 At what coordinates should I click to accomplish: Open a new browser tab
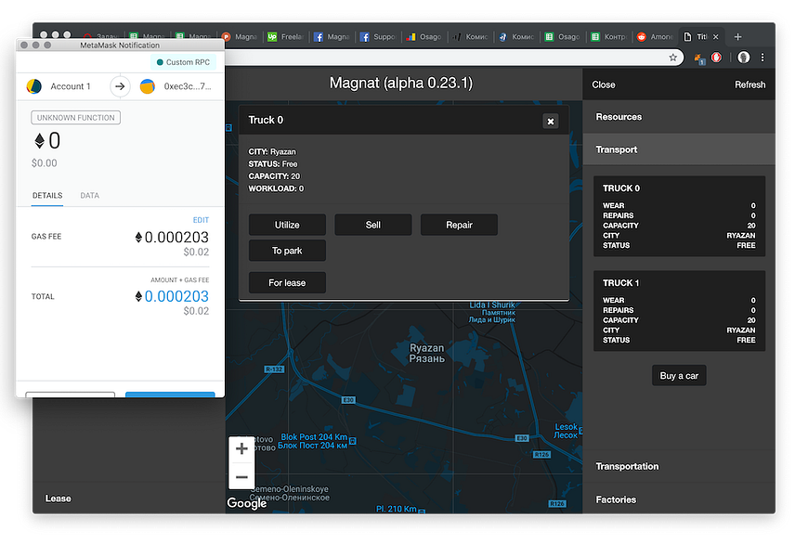click(x=738, y=36)
